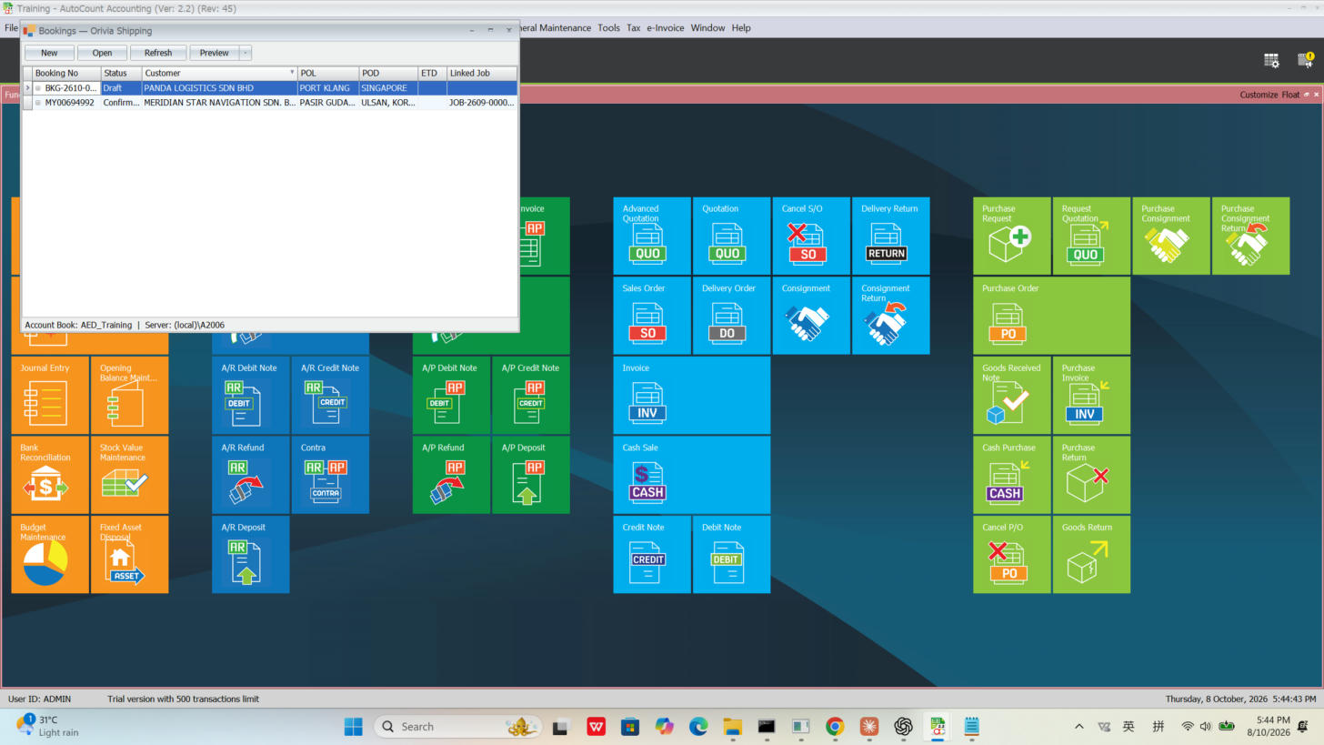Open the Purchase Request tile

(x=1012, y=236)
